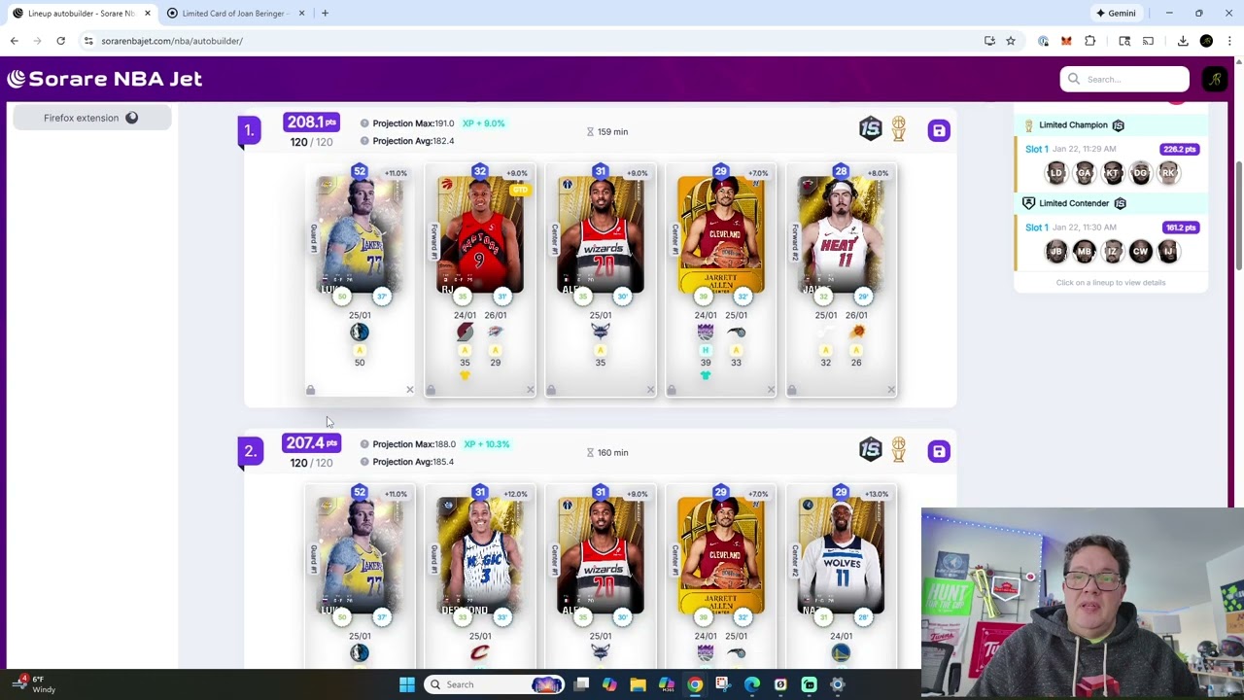Click the Gemini button
1244x700 pixels.
pos(1116,14)
